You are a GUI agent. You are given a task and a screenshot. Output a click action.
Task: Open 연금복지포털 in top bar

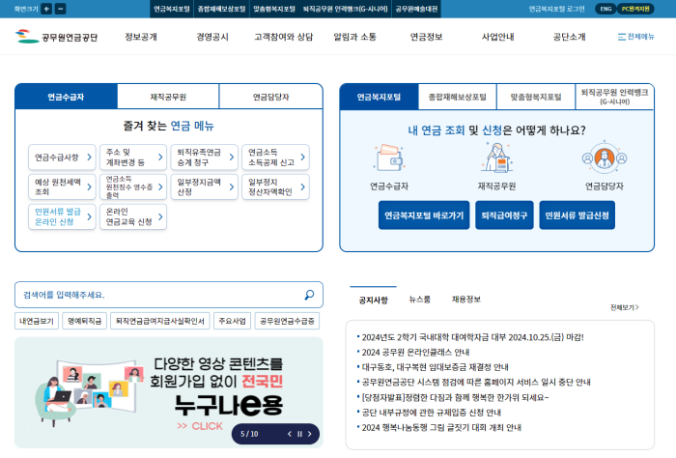pyautogui.click(x=172, y=9)
